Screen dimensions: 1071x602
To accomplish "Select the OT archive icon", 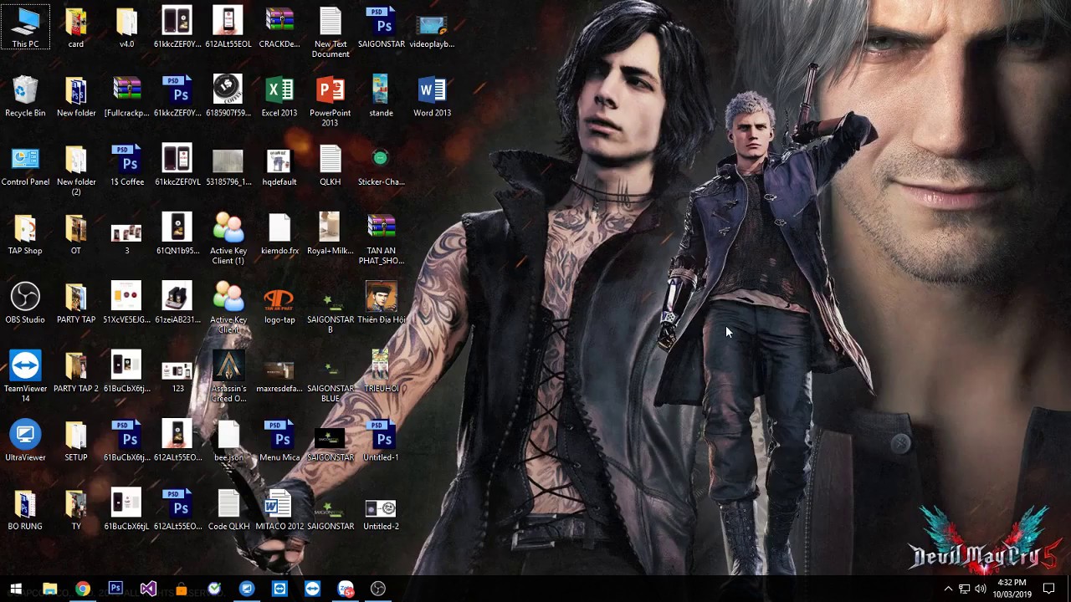I will pyautogui.click(x=76, y=235).
